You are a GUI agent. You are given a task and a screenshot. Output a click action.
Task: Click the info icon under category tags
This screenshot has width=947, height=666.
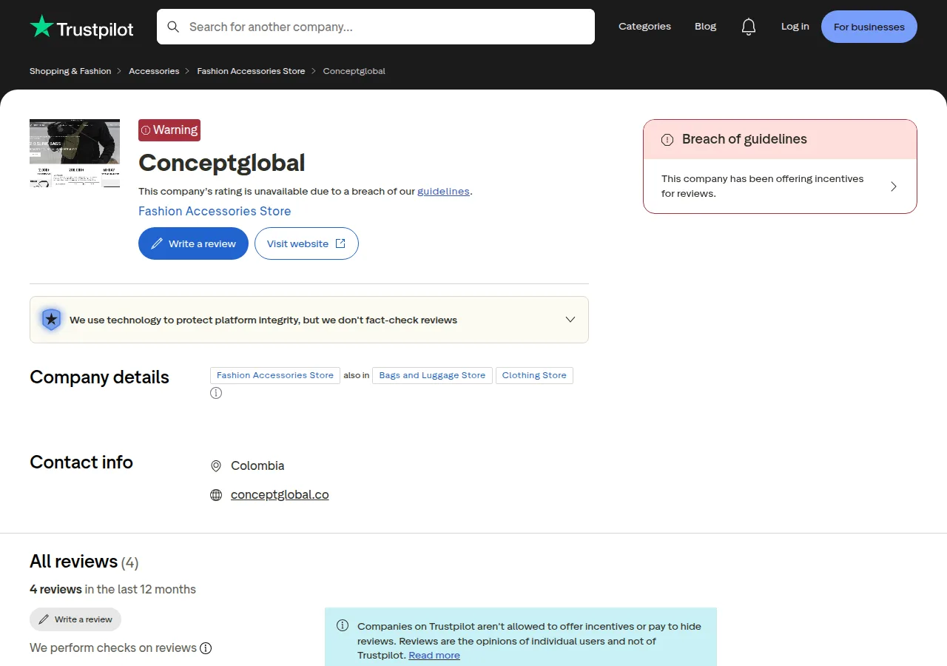coord(216,393)
